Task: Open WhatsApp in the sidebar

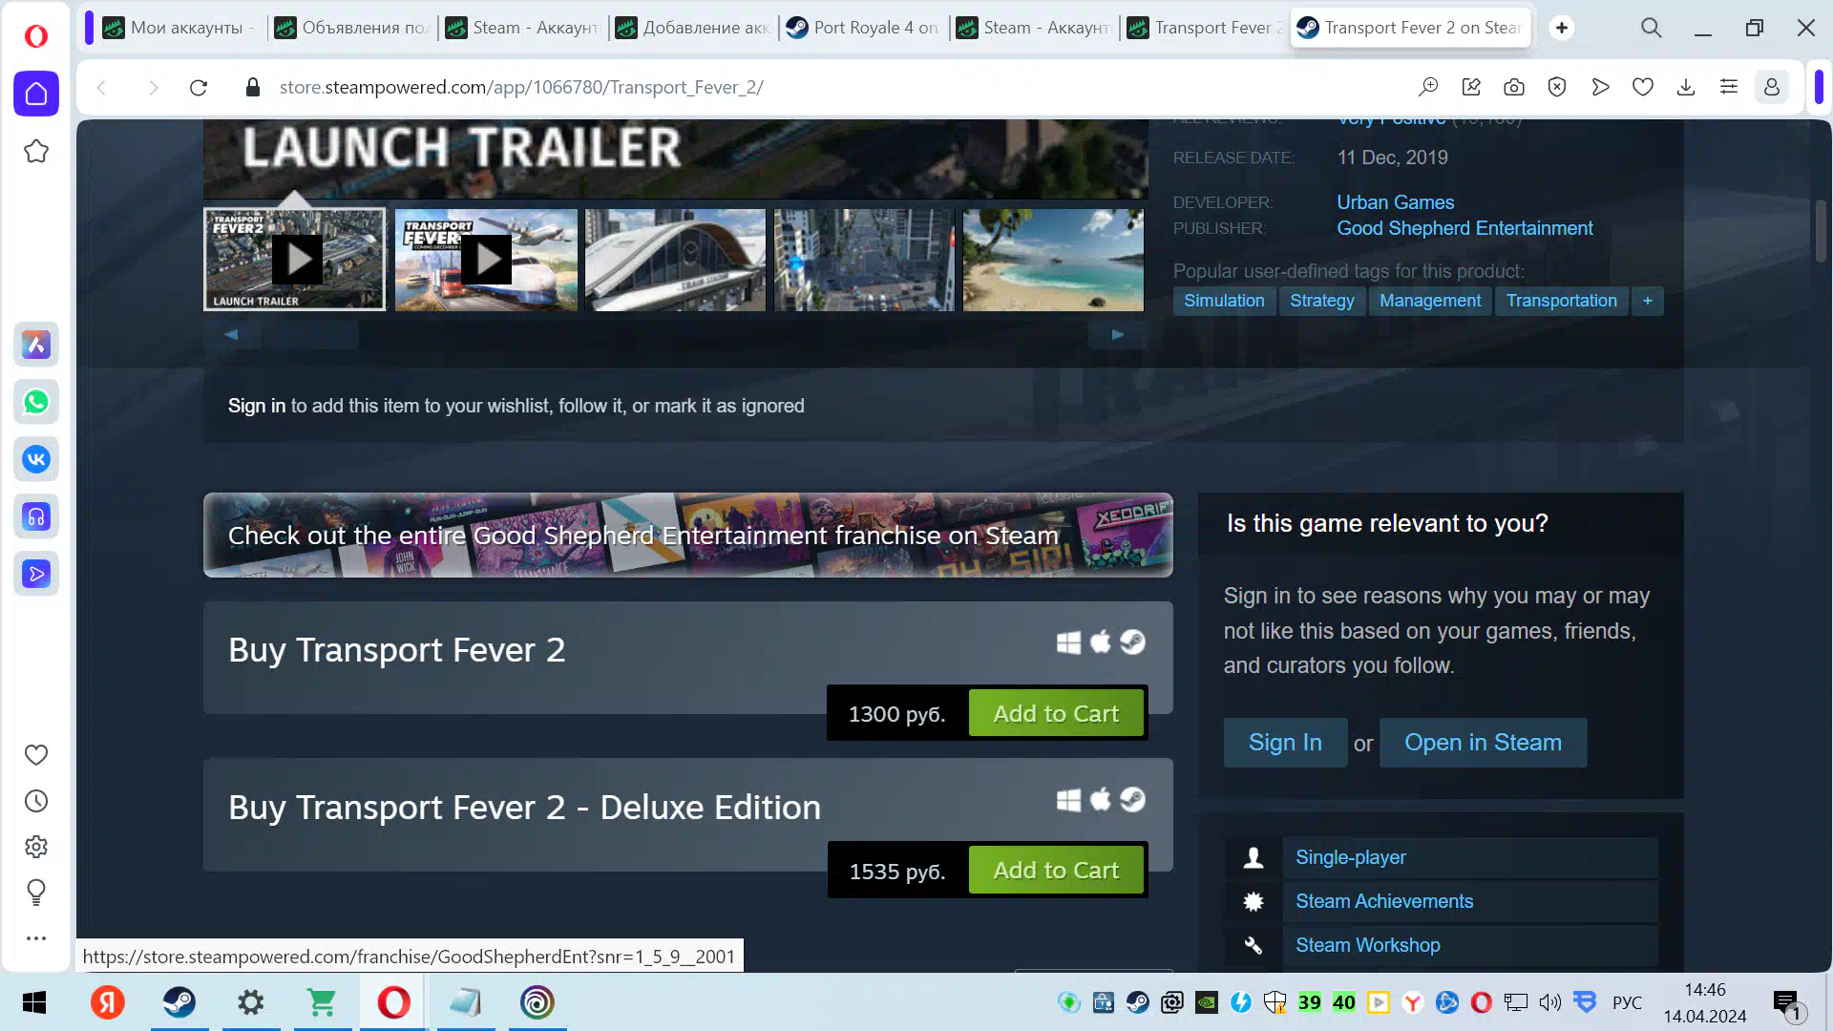Action: 36,402
